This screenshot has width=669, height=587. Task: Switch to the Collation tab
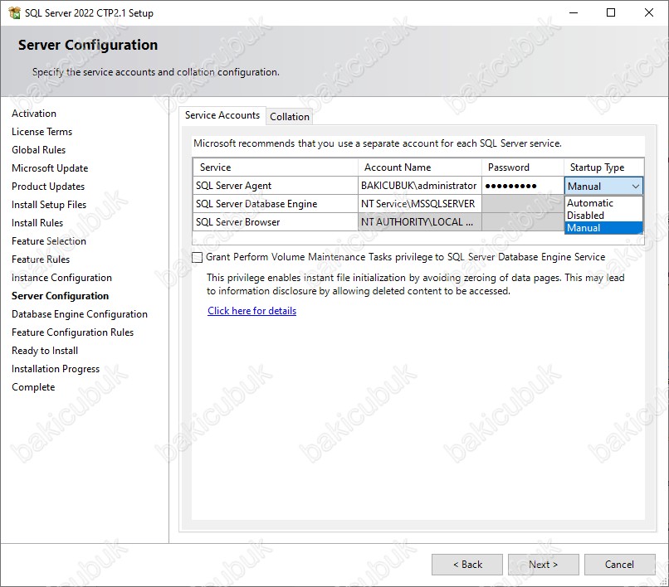[x=290, y=117]
